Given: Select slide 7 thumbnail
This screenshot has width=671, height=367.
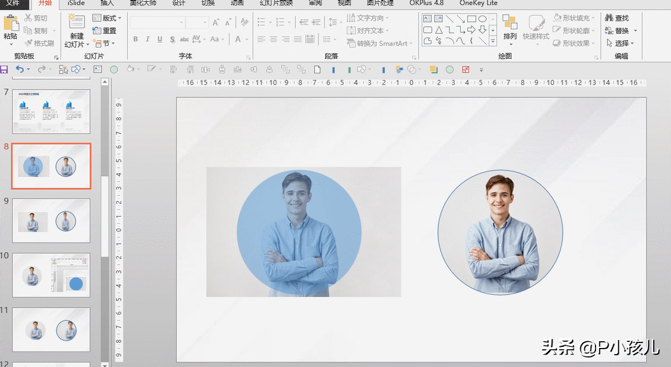Looking at the screenshot, I should (x=51, y=111).
